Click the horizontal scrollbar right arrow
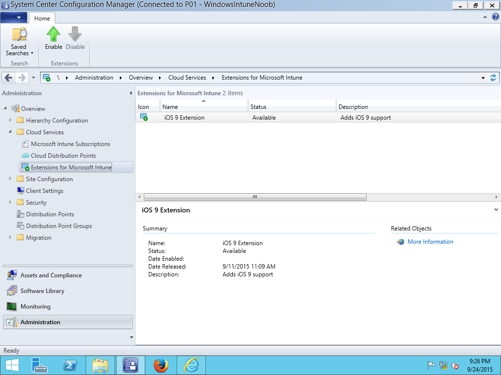501x375 pixels. (496, 197)
